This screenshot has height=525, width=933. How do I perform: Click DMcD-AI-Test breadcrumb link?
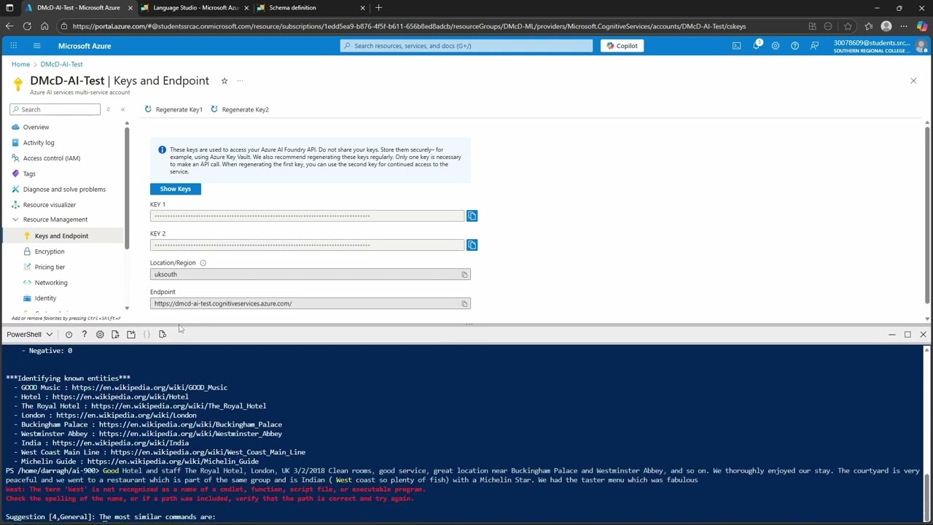[61, 64]
